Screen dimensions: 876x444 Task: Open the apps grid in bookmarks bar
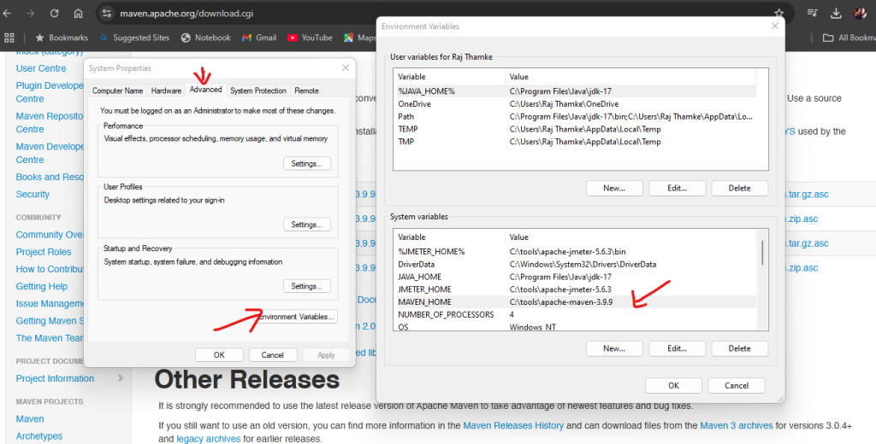tap(10, 38)
